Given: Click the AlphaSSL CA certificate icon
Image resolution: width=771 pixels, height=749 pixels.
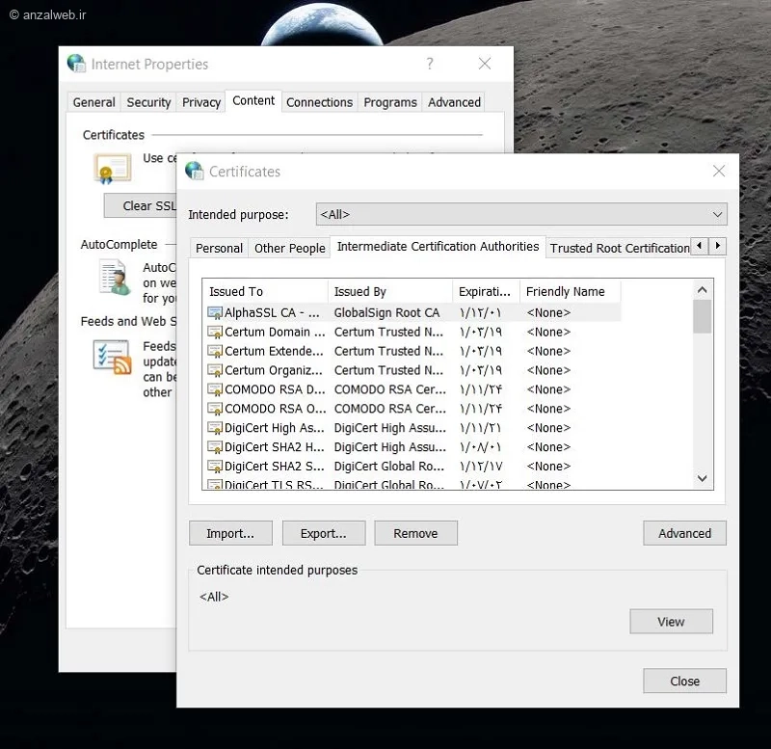Looking at the screenshot, I should (x=215, y=312).
